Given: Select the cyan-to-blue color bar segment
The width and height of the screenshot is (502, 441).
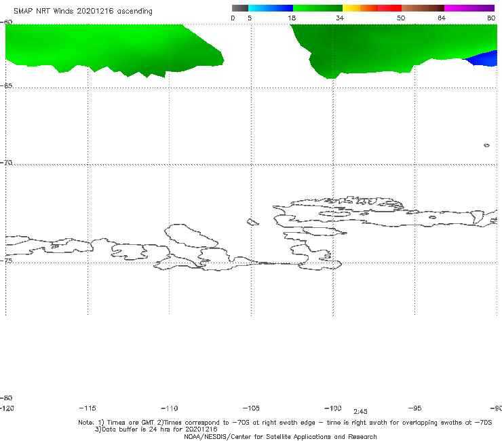Looking at the screenshot, I should [x=271, y=8].
